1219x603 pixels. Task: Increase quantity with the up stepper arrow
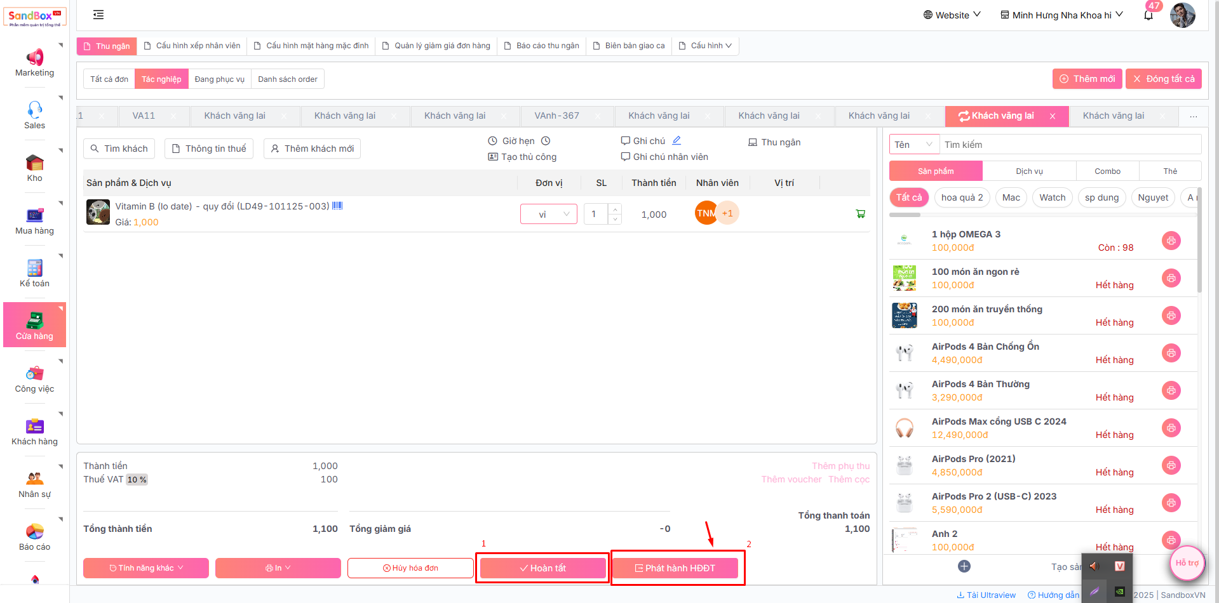point(614,209)
